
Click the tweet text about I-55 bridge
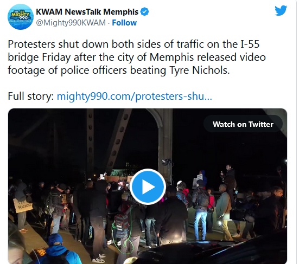tap(137, 57)
